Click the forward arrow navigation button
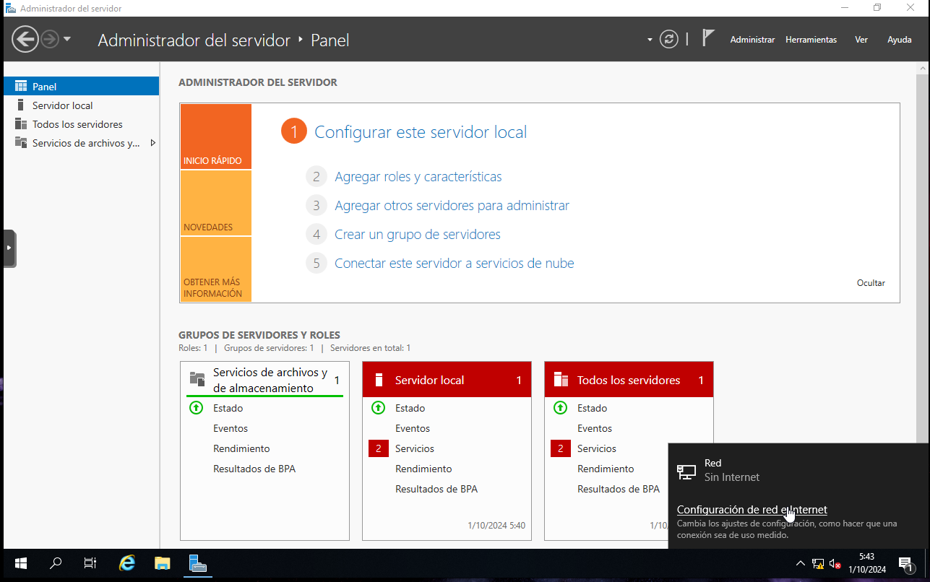This screenshot has height=582, width=930. tap(50, 39)
